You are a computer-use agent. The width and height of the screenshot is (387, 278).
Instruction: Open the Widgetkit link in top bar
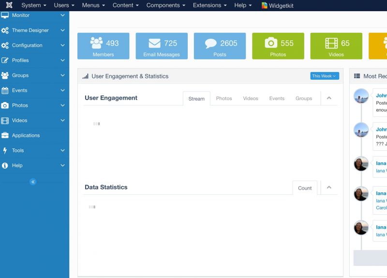277,5
